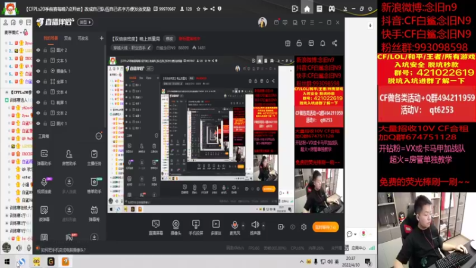Click the live preview canvas
476x268 pixels.
click(226, 135)
